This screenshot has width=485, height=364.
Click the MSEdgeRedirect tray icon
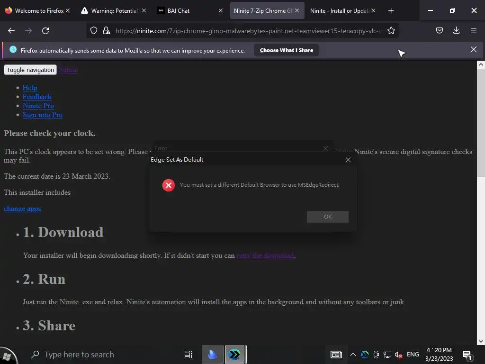click(365, 355)
